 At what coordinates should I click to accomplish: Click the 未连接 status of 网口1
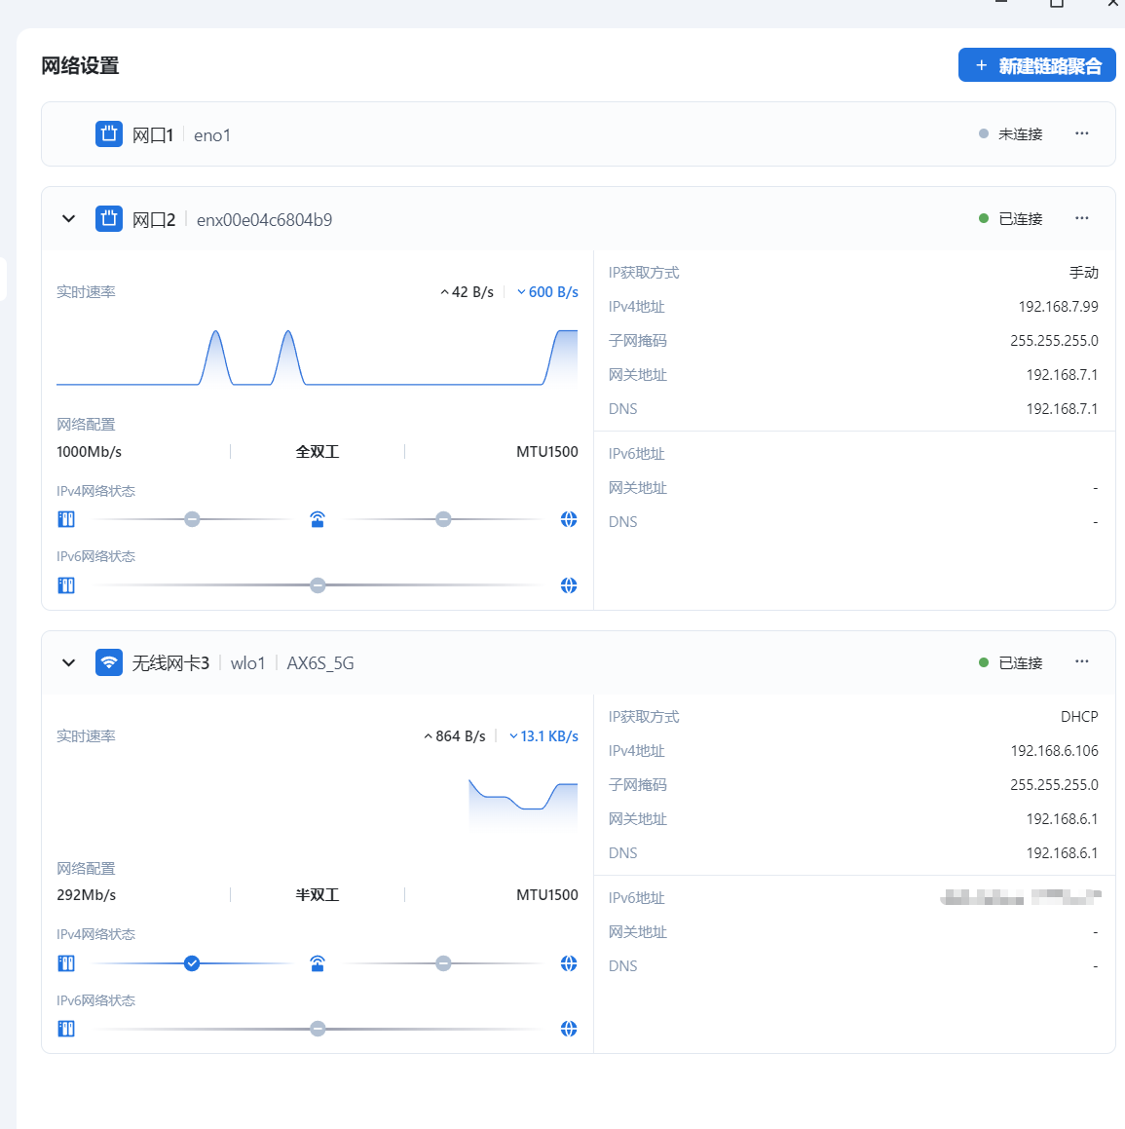pos(1011,133)
